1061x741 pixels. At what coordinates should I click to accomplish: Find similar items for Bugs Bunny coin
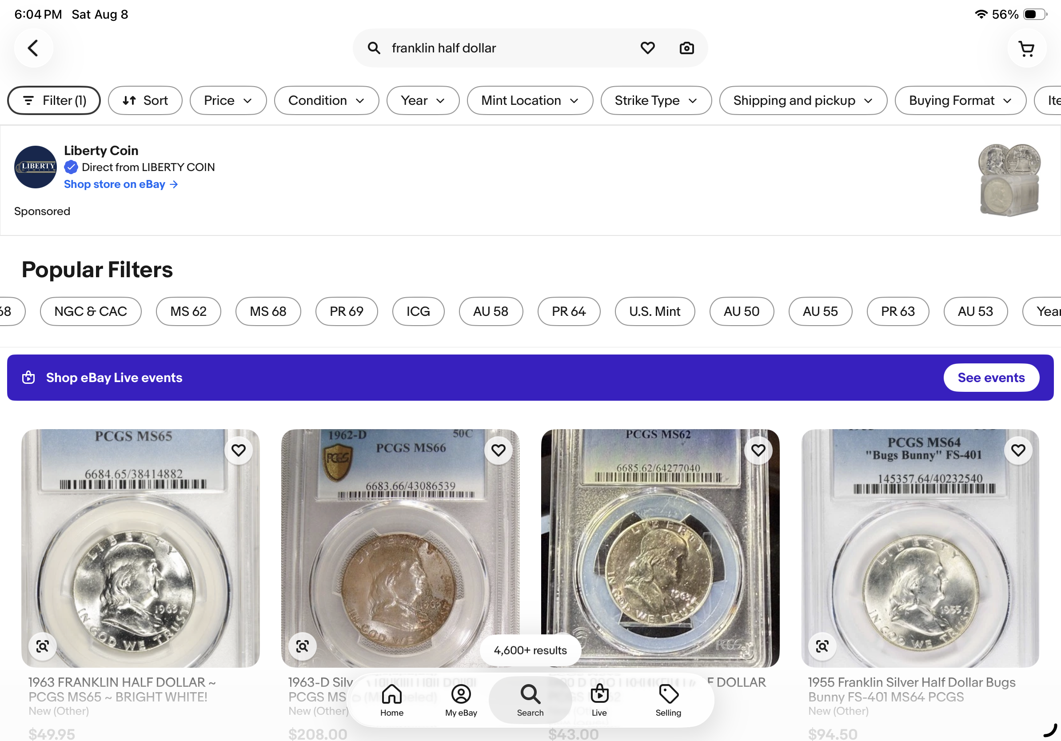(822, 646)
